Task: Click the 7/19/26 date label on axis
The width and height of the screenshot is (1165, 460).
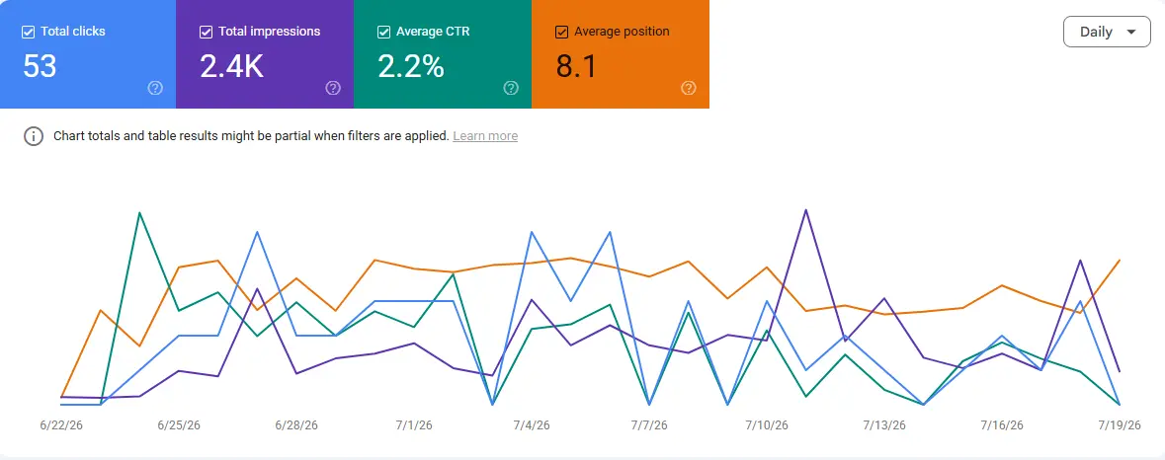Action: click(x=1121, y=425)
